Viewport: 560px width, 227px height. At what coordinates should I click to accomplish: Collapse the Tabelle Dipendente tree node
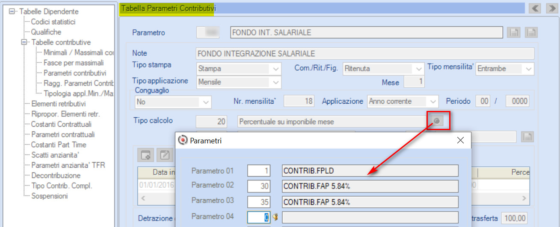coord(12,12)
